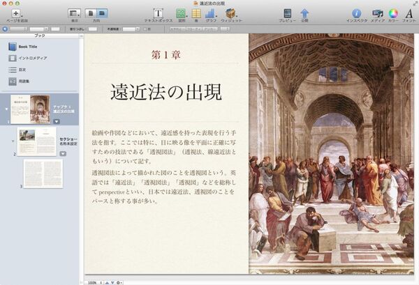
Task: Select Table of Contents (目次) item
Action: (x=17, y=70)
